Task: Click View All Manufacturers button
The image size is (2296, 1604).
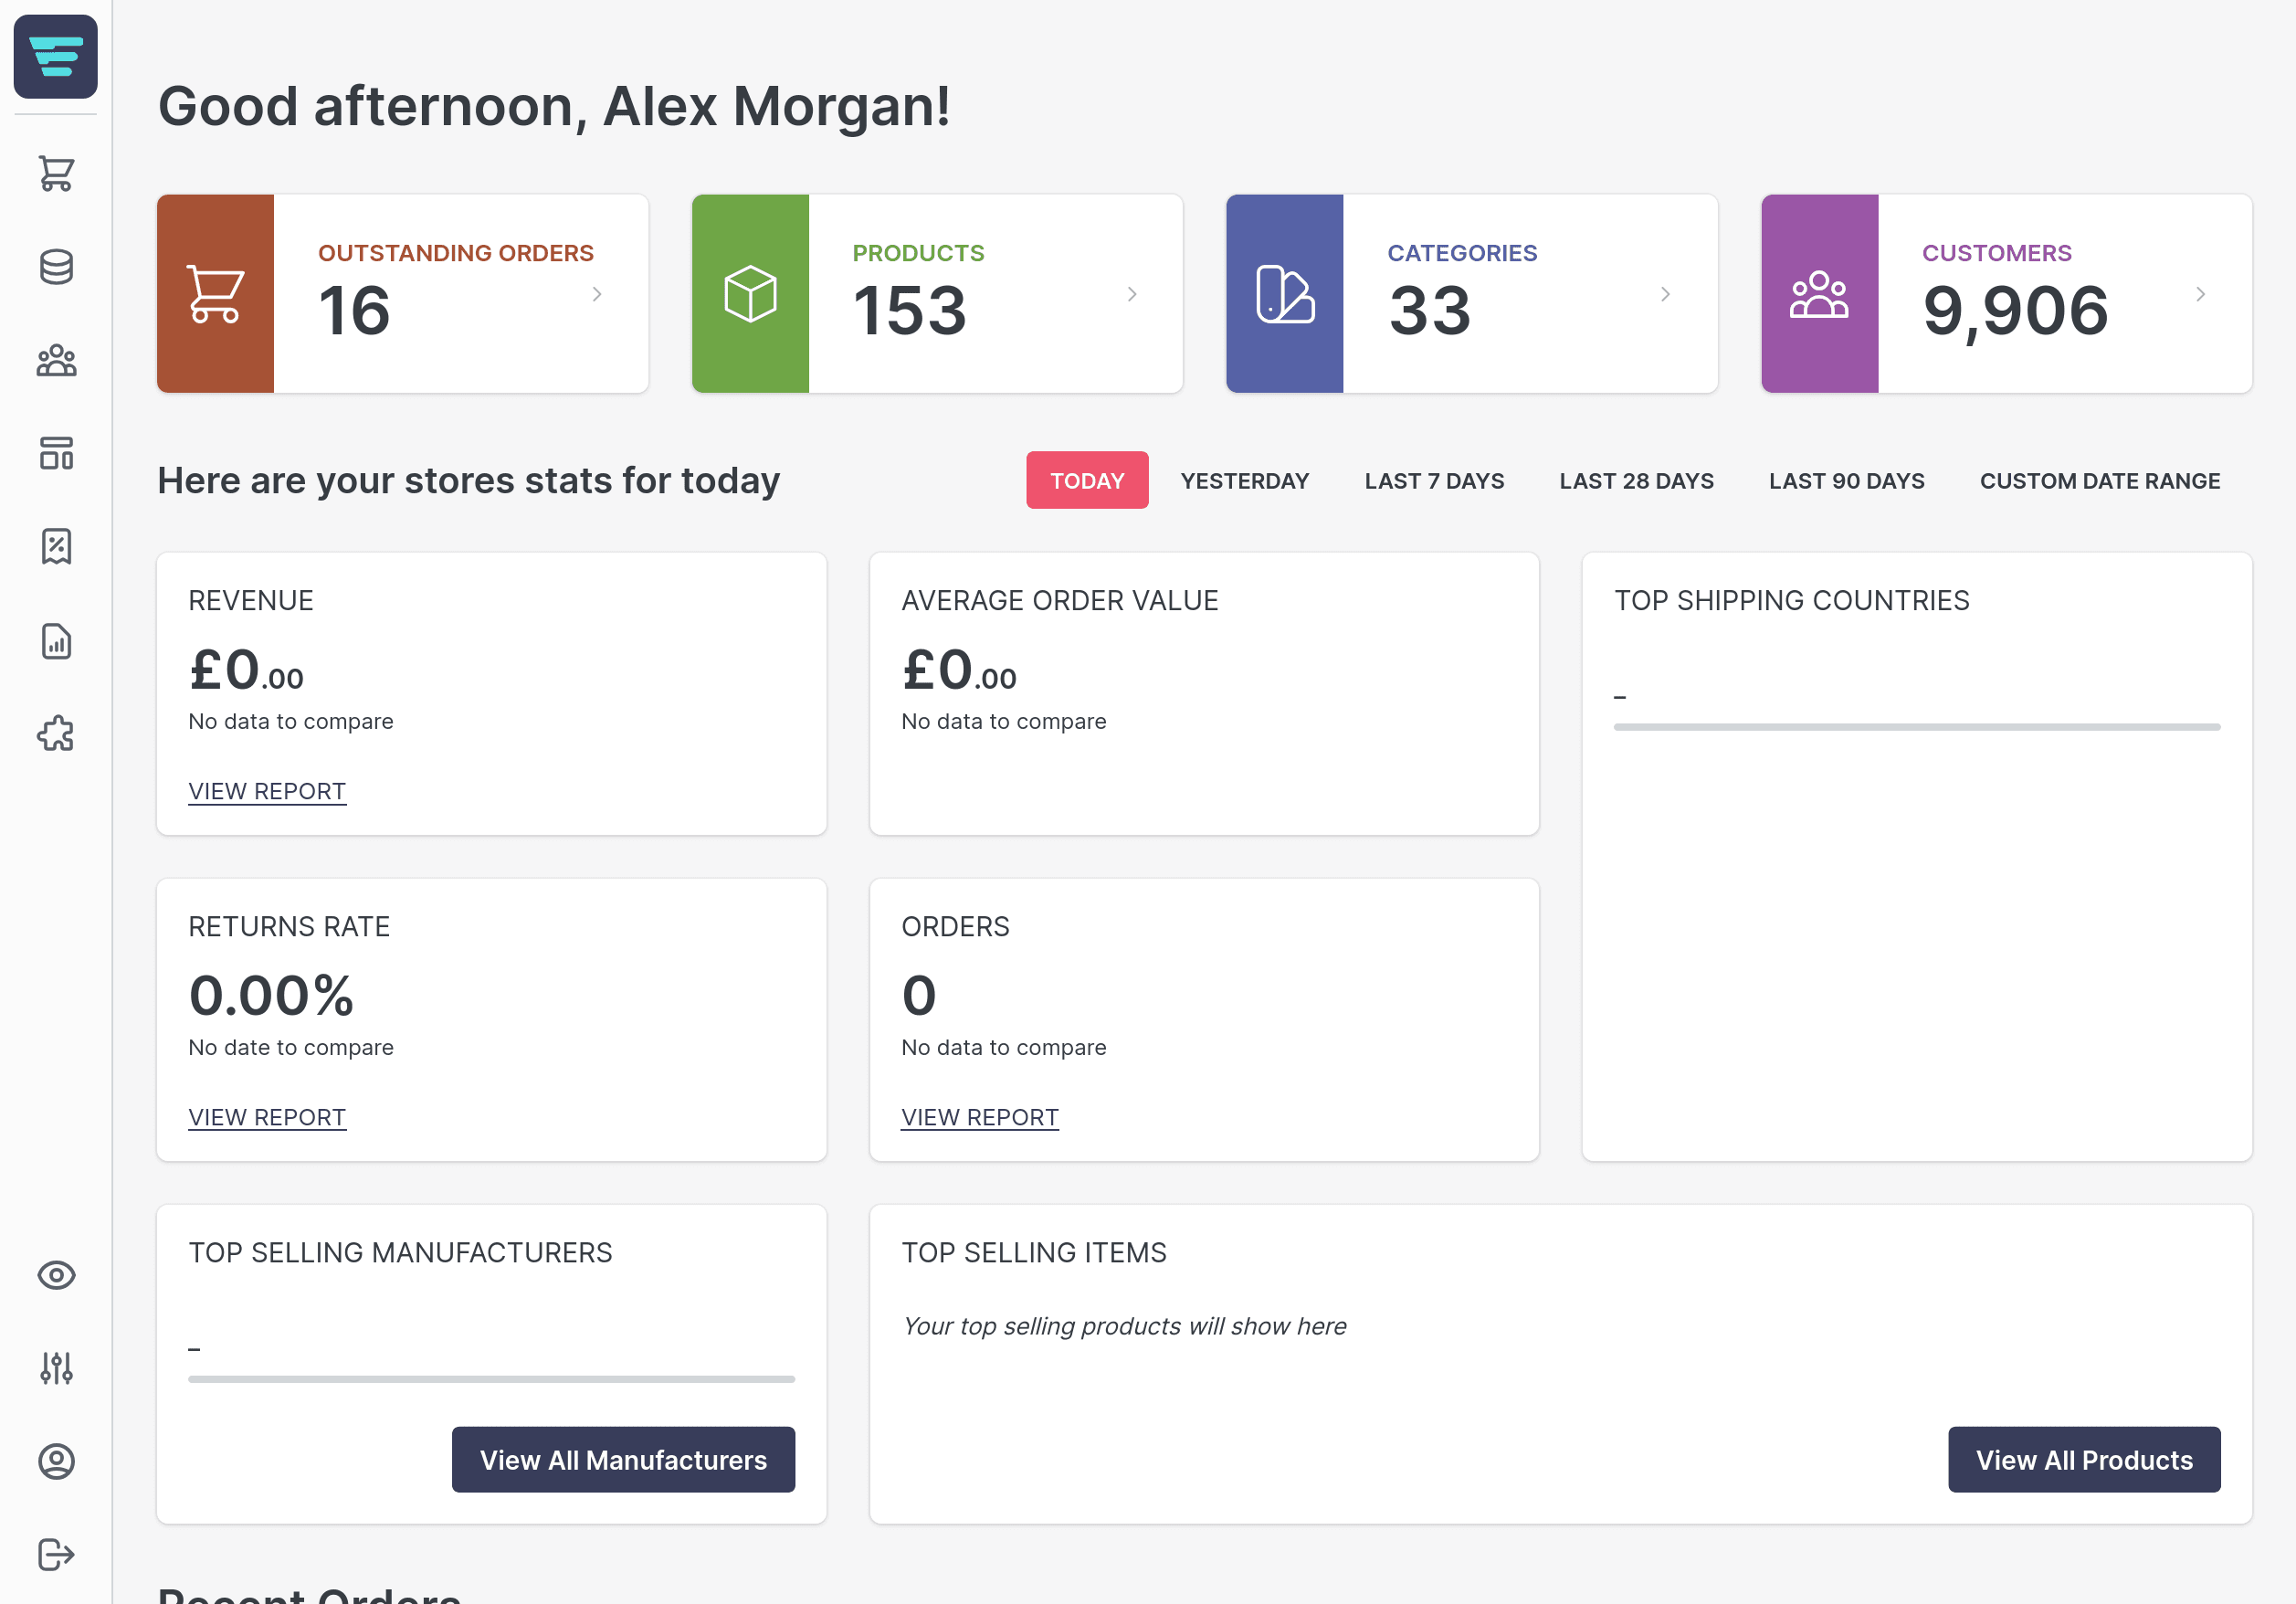Action: click(x=623, y=1459)
